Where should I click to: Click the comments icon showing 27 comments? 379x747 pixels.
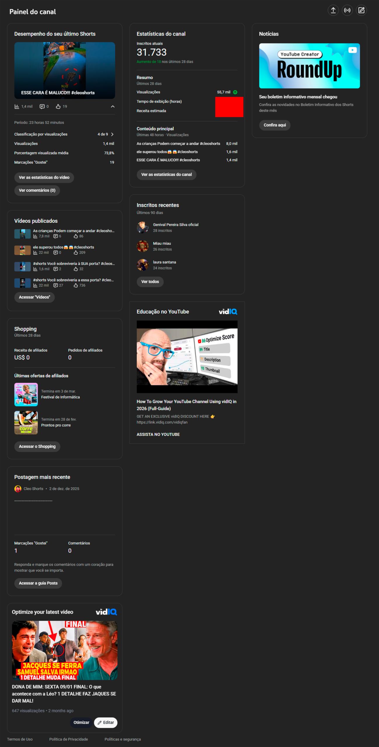55,285
